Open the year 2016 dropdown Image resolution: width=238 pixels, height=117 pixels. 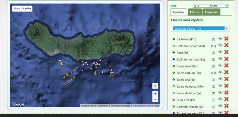202,6
